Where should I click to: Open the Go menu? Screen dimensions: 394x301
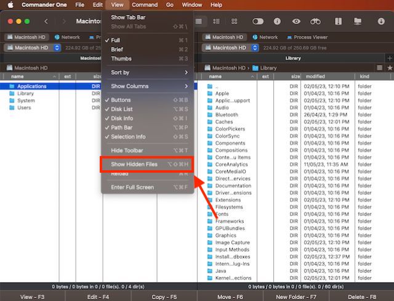(170, 5)
